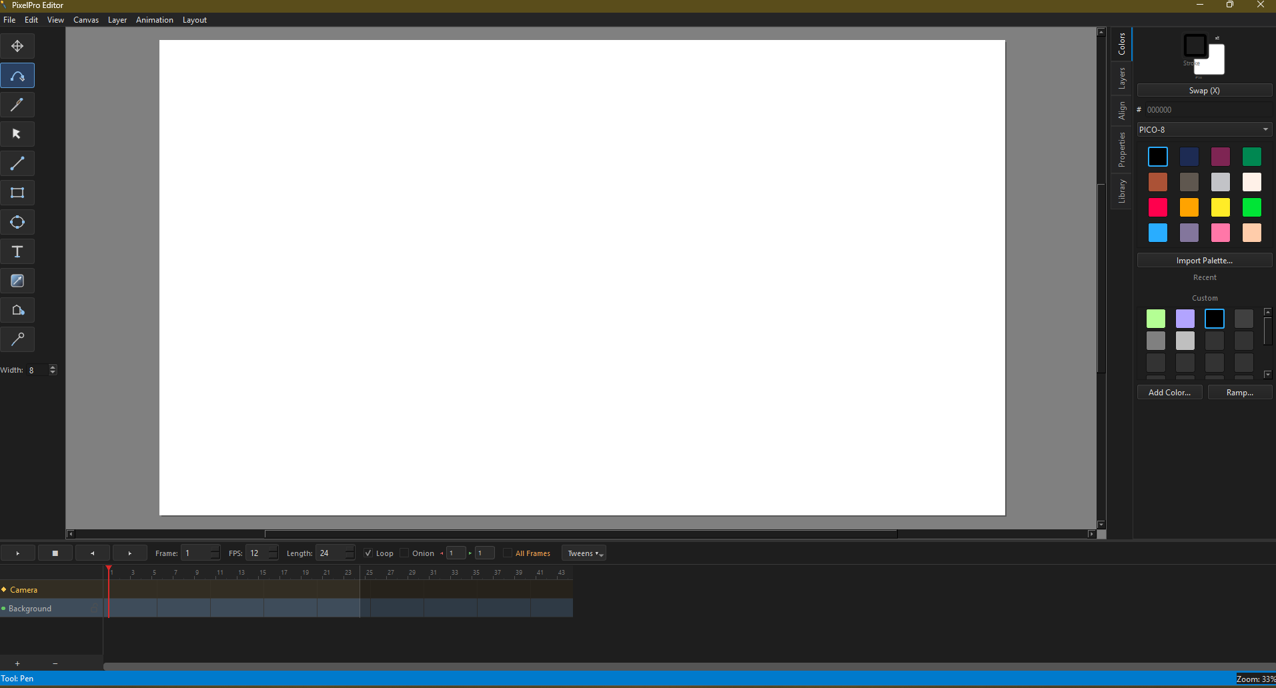1276x688 pixels.
Task: Switch to the Selection arrow tool
Action: click(17, 133)
